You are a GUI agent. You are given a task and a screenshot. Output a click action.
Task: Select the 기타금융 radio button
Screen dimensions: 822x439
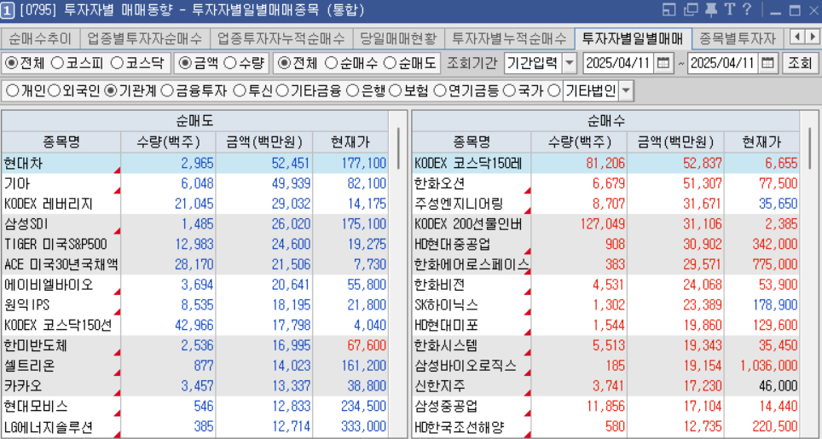[x=281, y=91]
